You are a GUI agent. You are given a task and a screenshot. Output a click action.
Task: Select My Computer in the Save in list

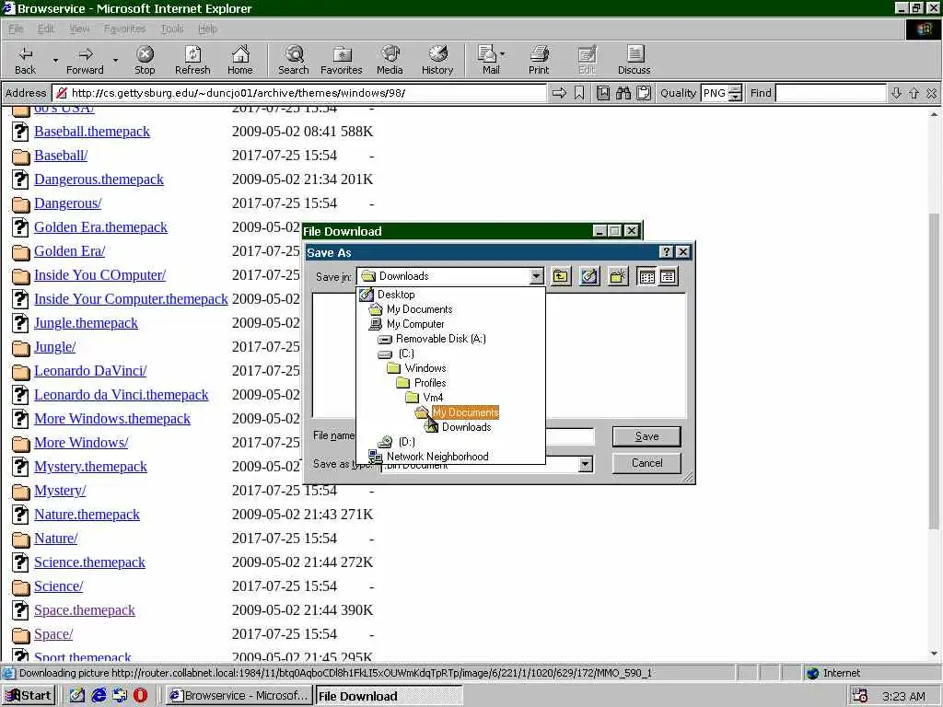click(415, 324)
